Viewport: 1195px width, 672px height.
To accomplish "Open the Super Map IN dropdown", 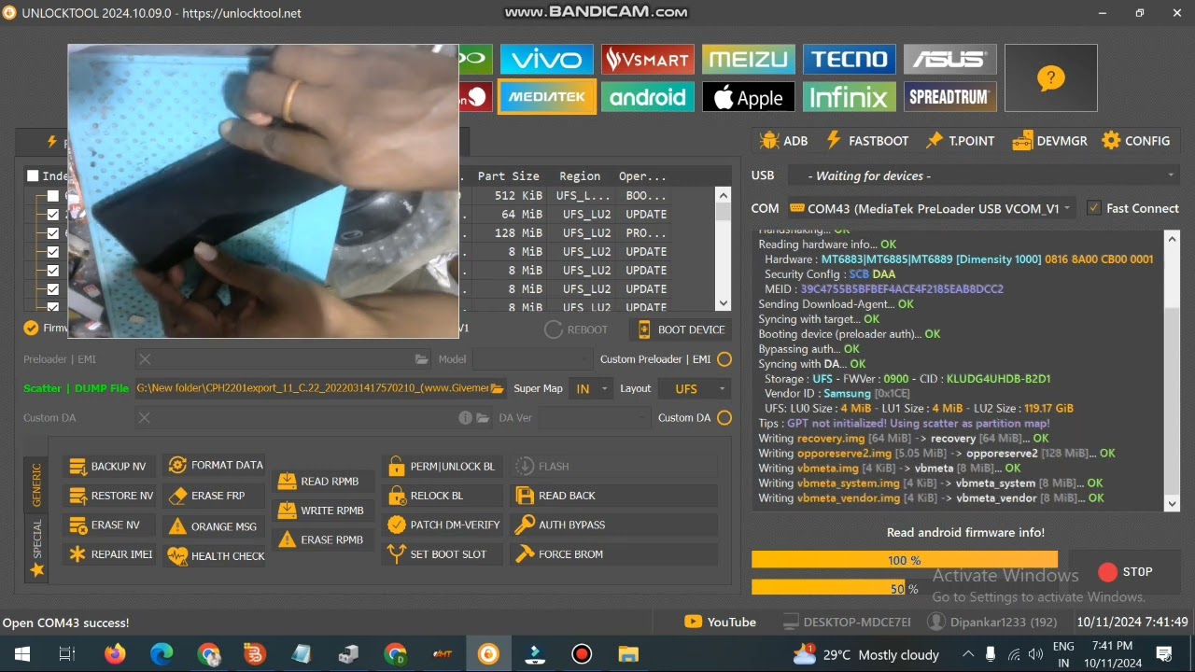I will point(590,389).
